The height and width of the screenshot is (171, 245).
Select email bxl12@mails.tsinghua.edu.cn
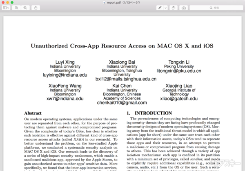(x=126, y=79)
